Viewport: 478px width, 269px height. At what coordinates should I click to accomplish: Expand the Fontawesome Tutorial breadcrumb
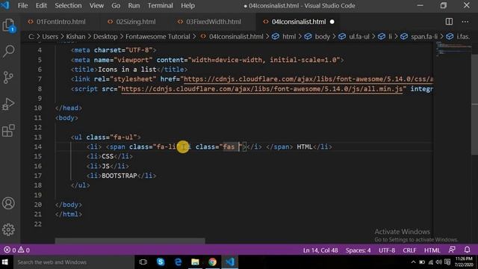(x=158, y=37)
